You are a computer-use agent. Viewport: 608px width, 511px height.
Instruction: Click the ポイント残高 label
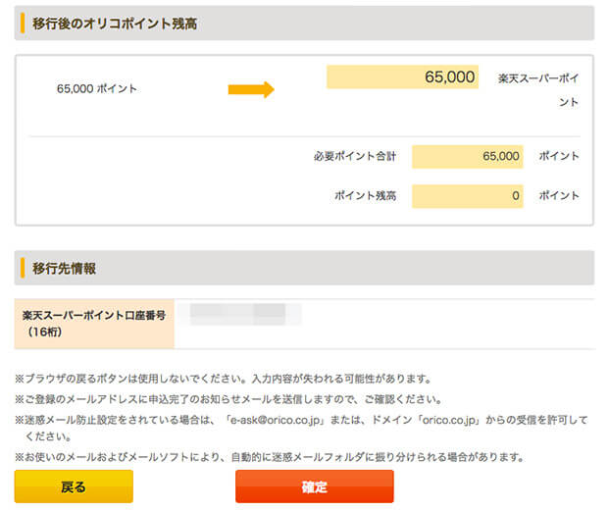365,196
